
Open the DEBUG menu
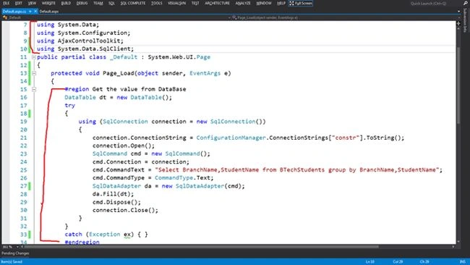coord(82,3)
